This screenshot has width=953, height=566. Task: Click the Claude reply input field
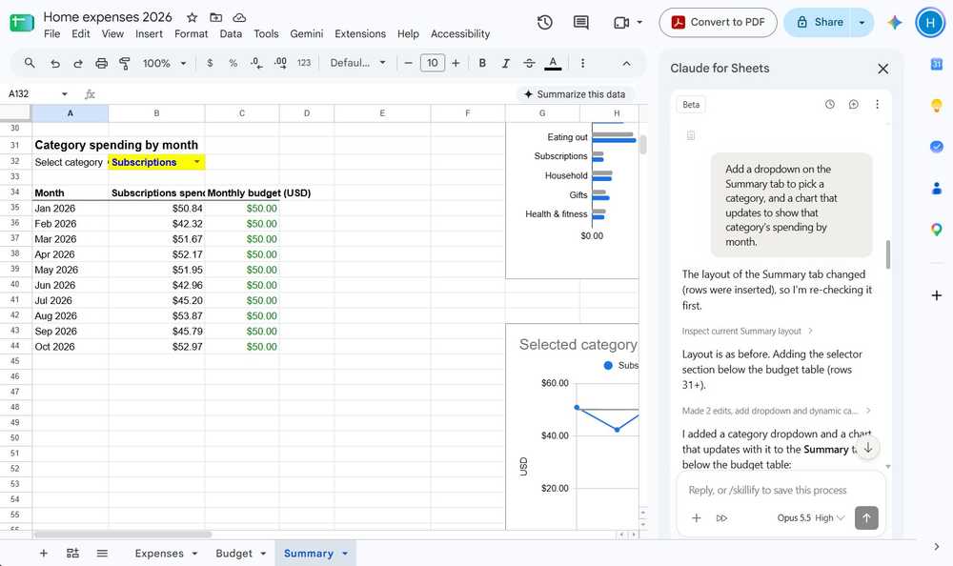[781, 490]
